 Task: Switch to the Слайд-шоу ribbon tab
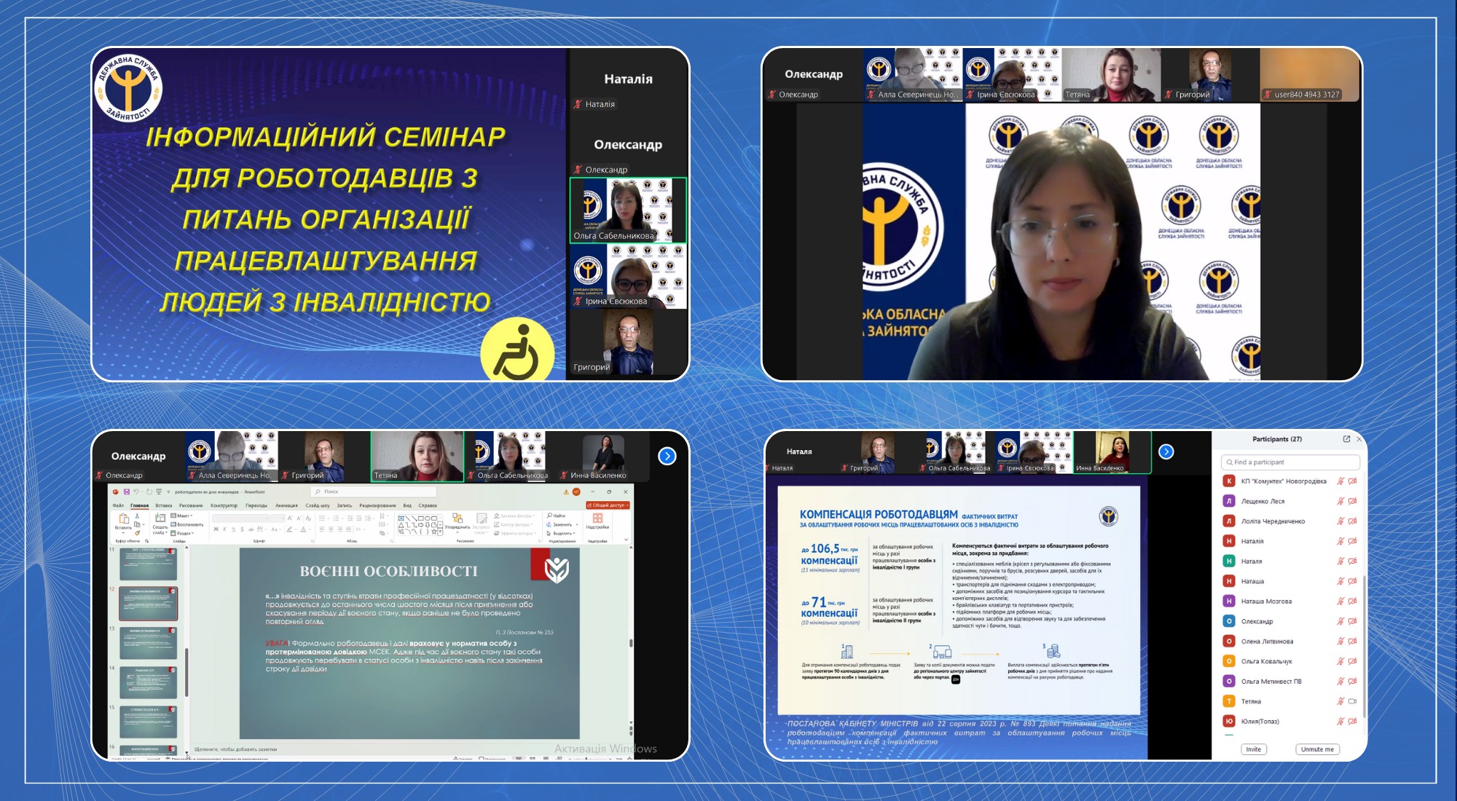point(318,505)
